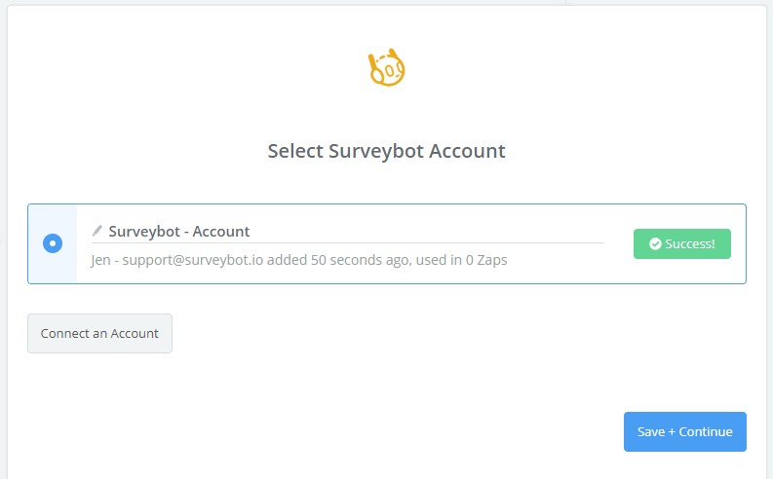Click the Surveybot - Account name field
Image resolution: width=773 pixels, height=479 pixels.
348,232
